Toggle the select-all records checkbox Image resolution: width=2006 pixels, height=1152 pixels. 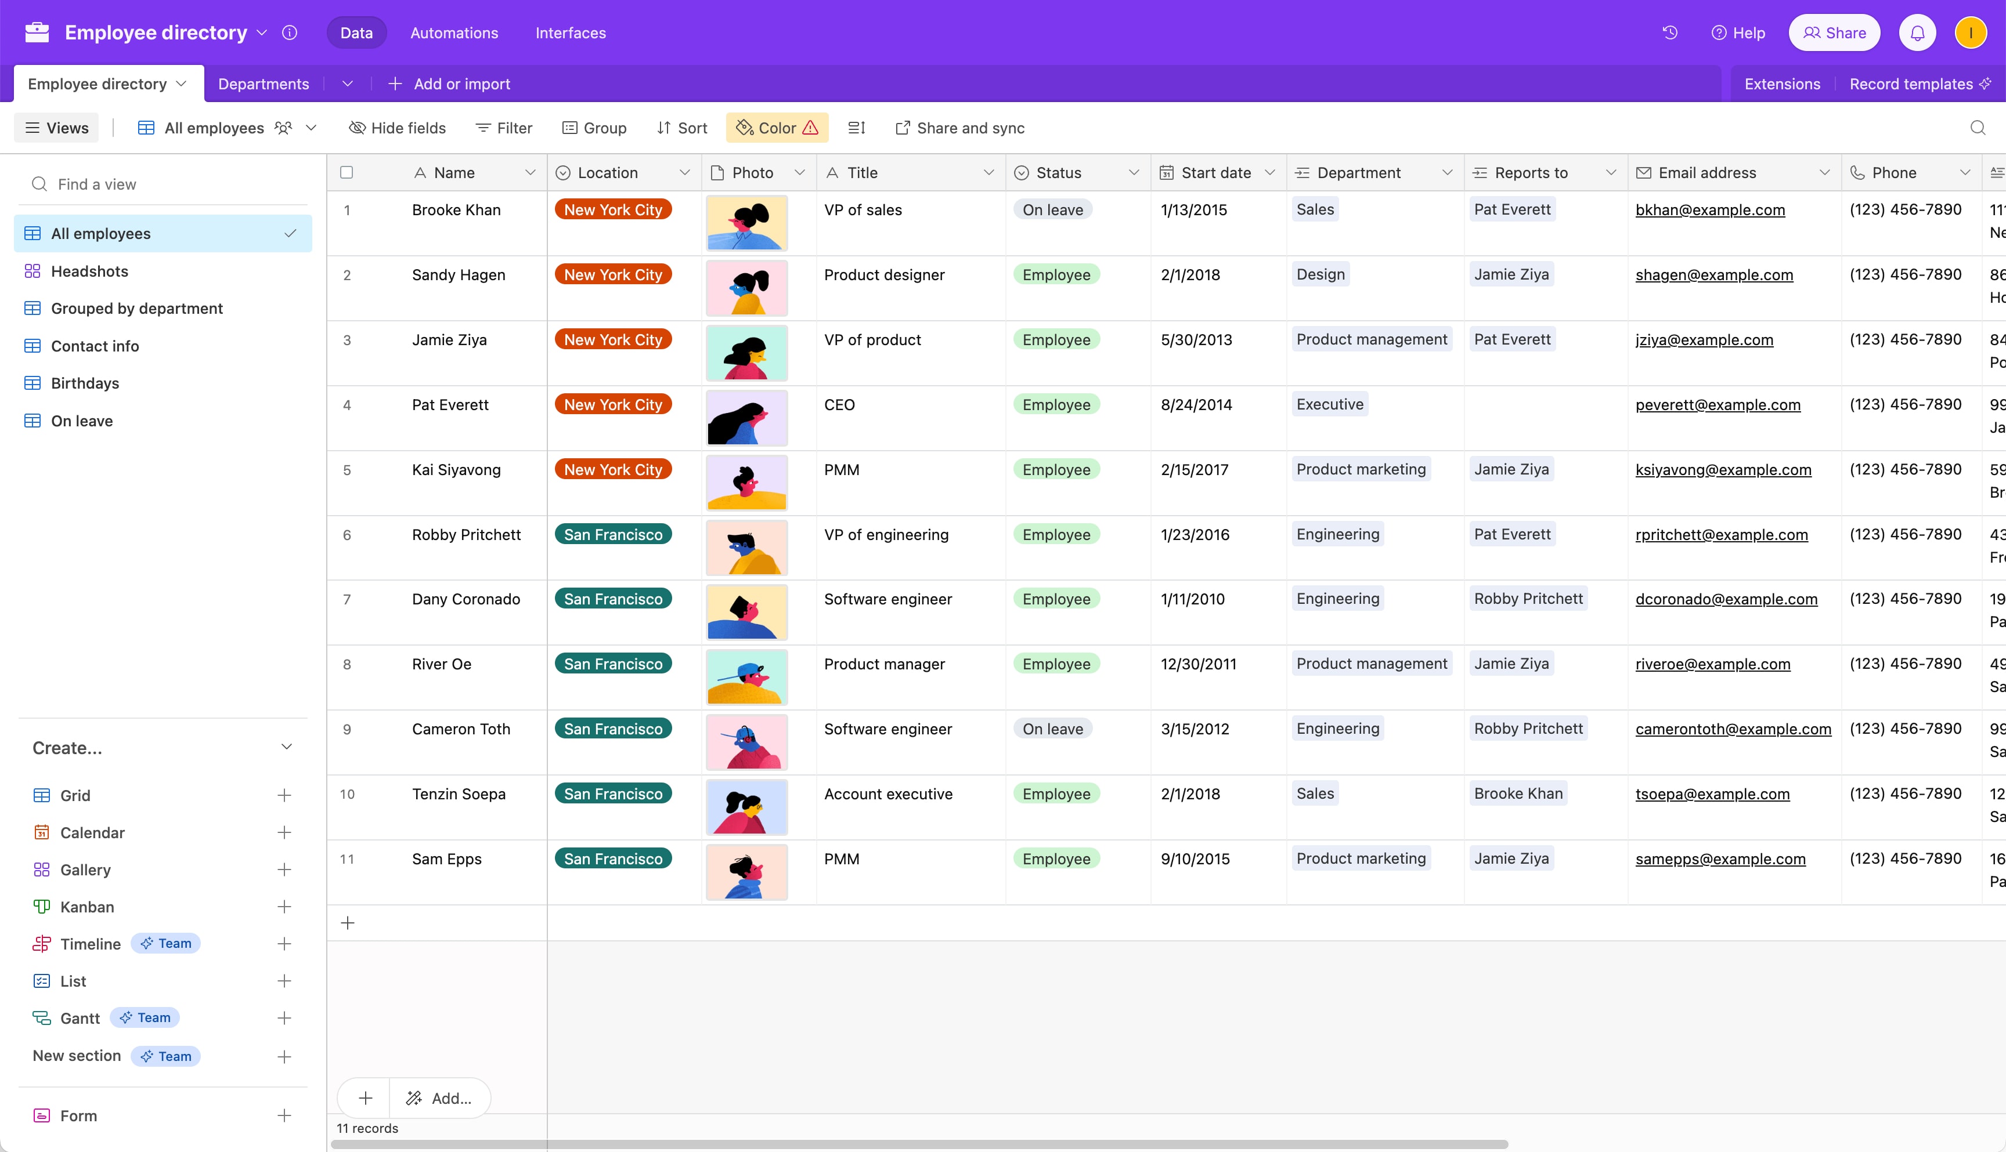point(348,172)
